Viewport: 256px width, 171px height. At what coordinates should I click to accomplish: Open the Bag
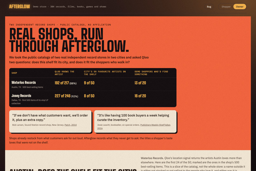(x=209, y=7)
